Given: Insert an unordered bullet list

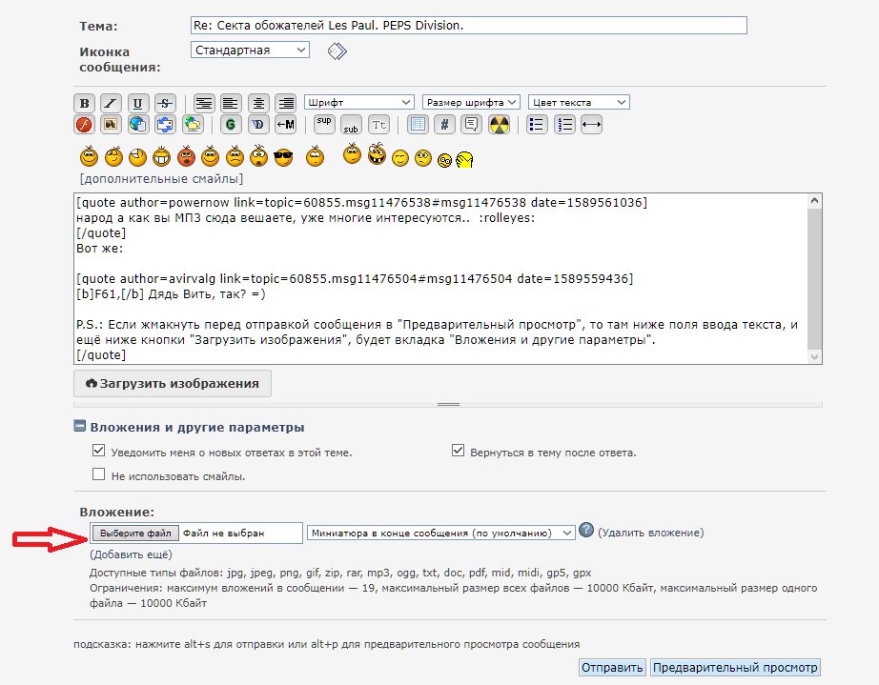Looking at the screenshot, I should pos(537,125).
